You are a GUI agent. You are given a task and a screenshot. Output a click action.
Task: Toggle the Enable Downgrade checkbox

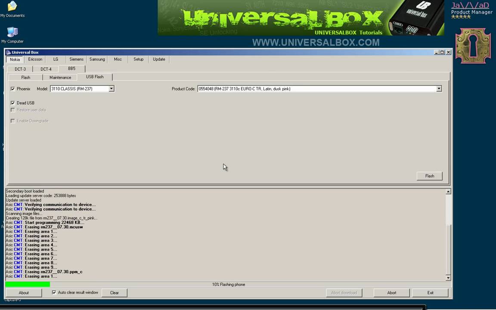click(x=12, y=121)
